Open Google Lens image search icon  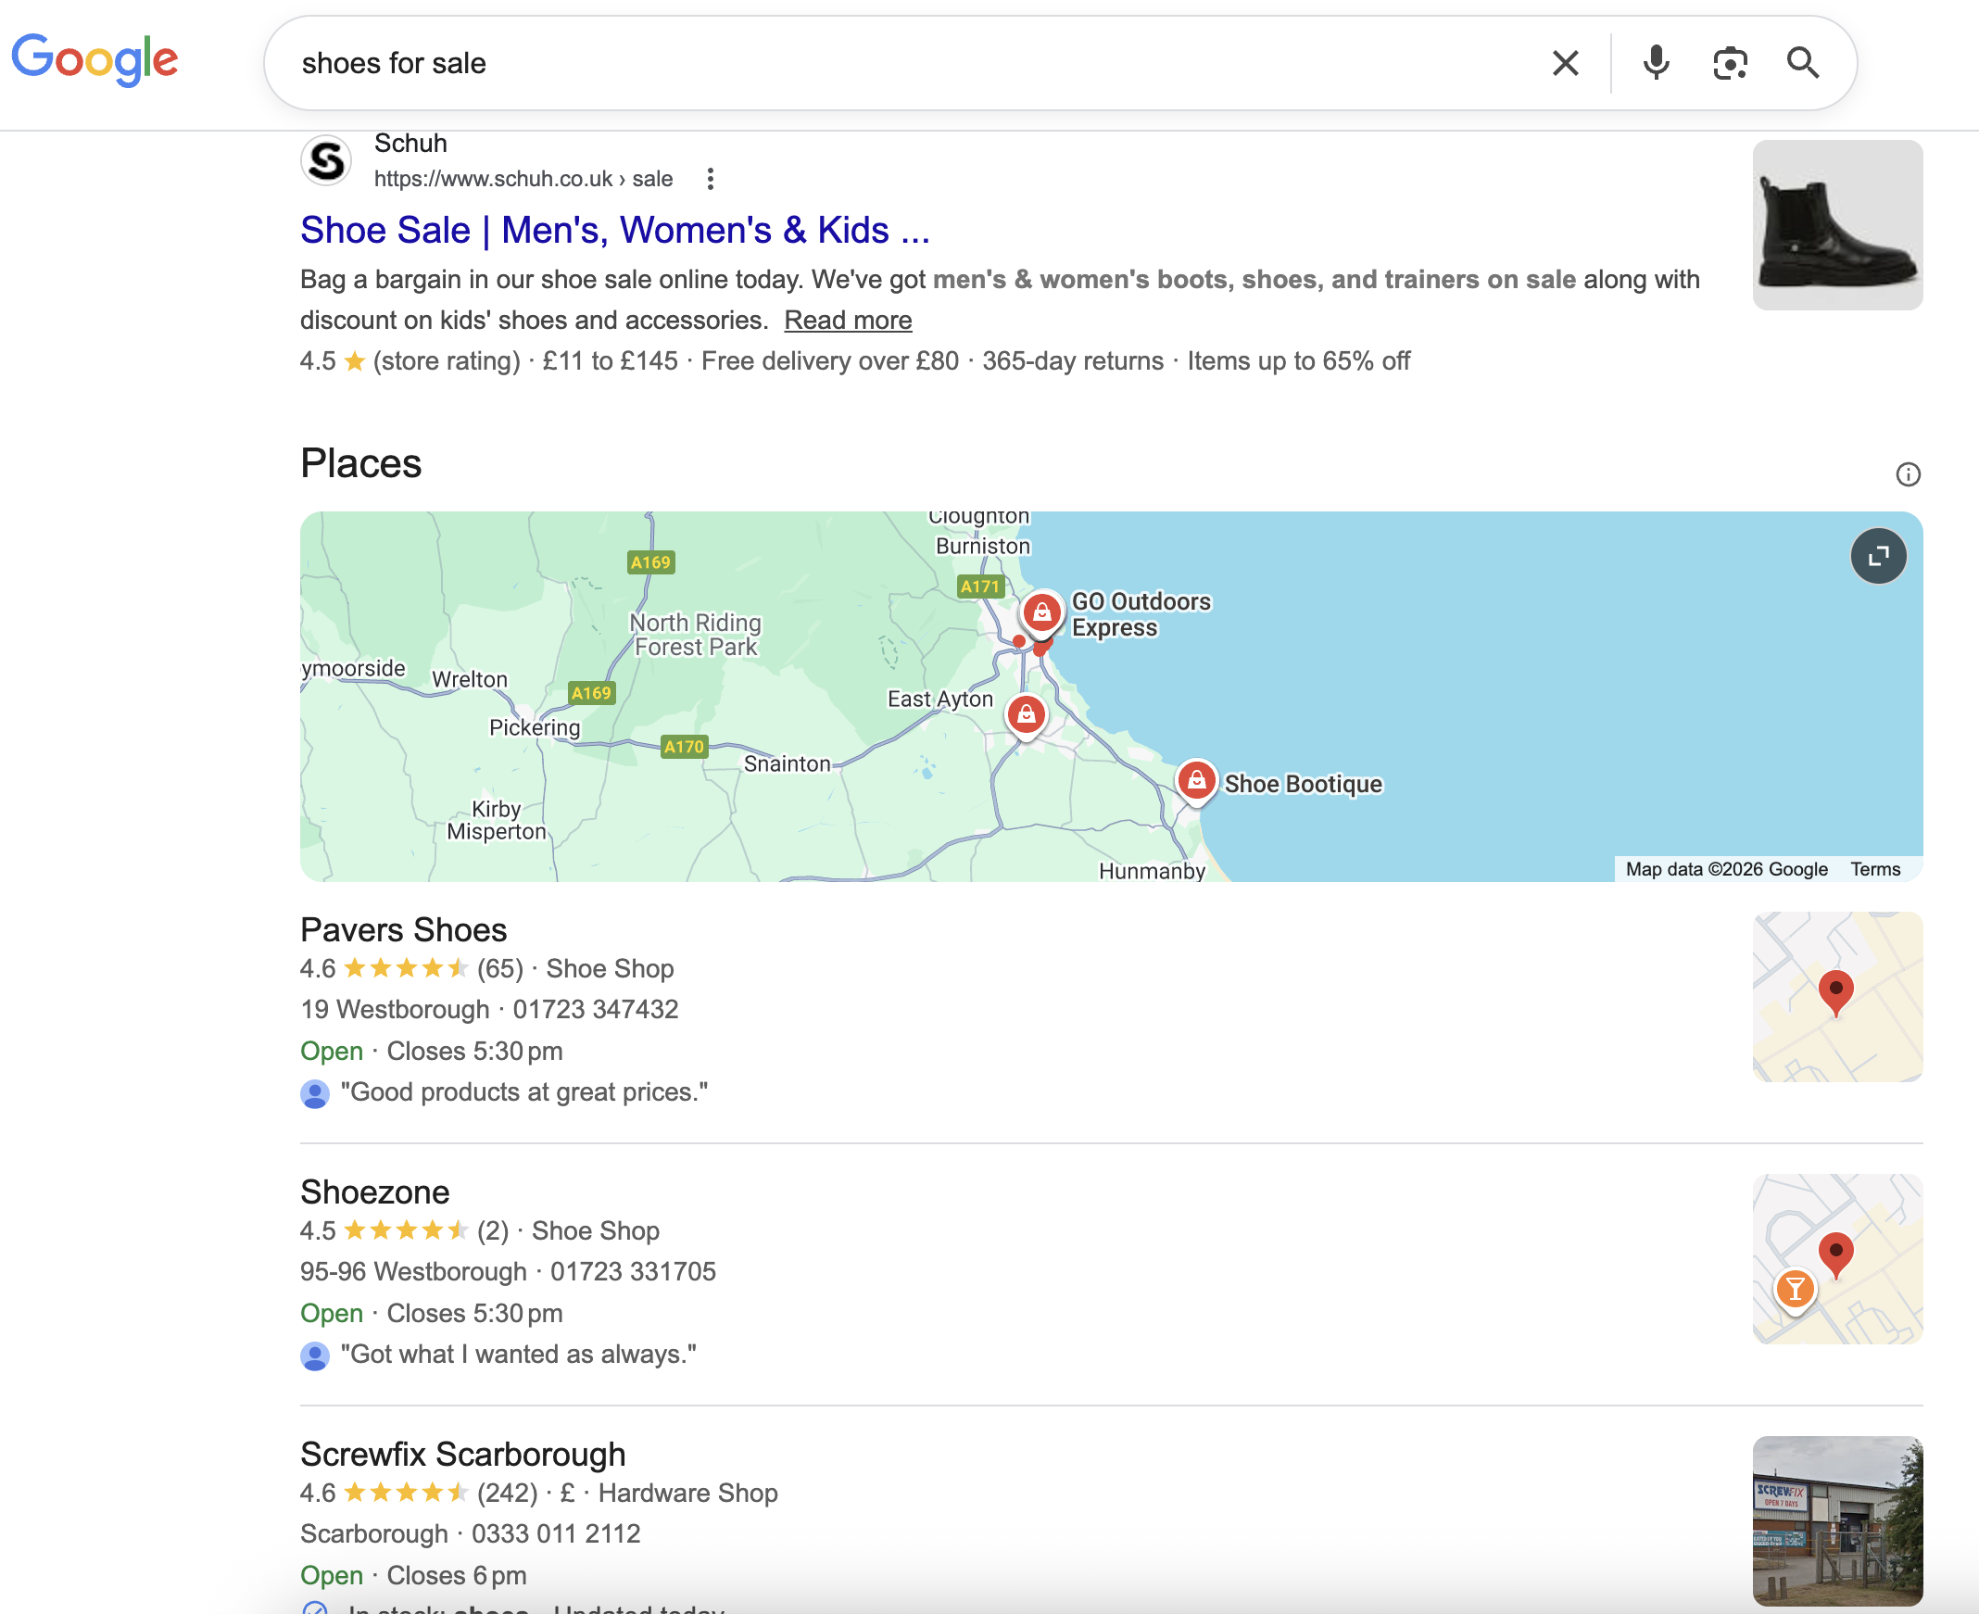click(1729, 63)
